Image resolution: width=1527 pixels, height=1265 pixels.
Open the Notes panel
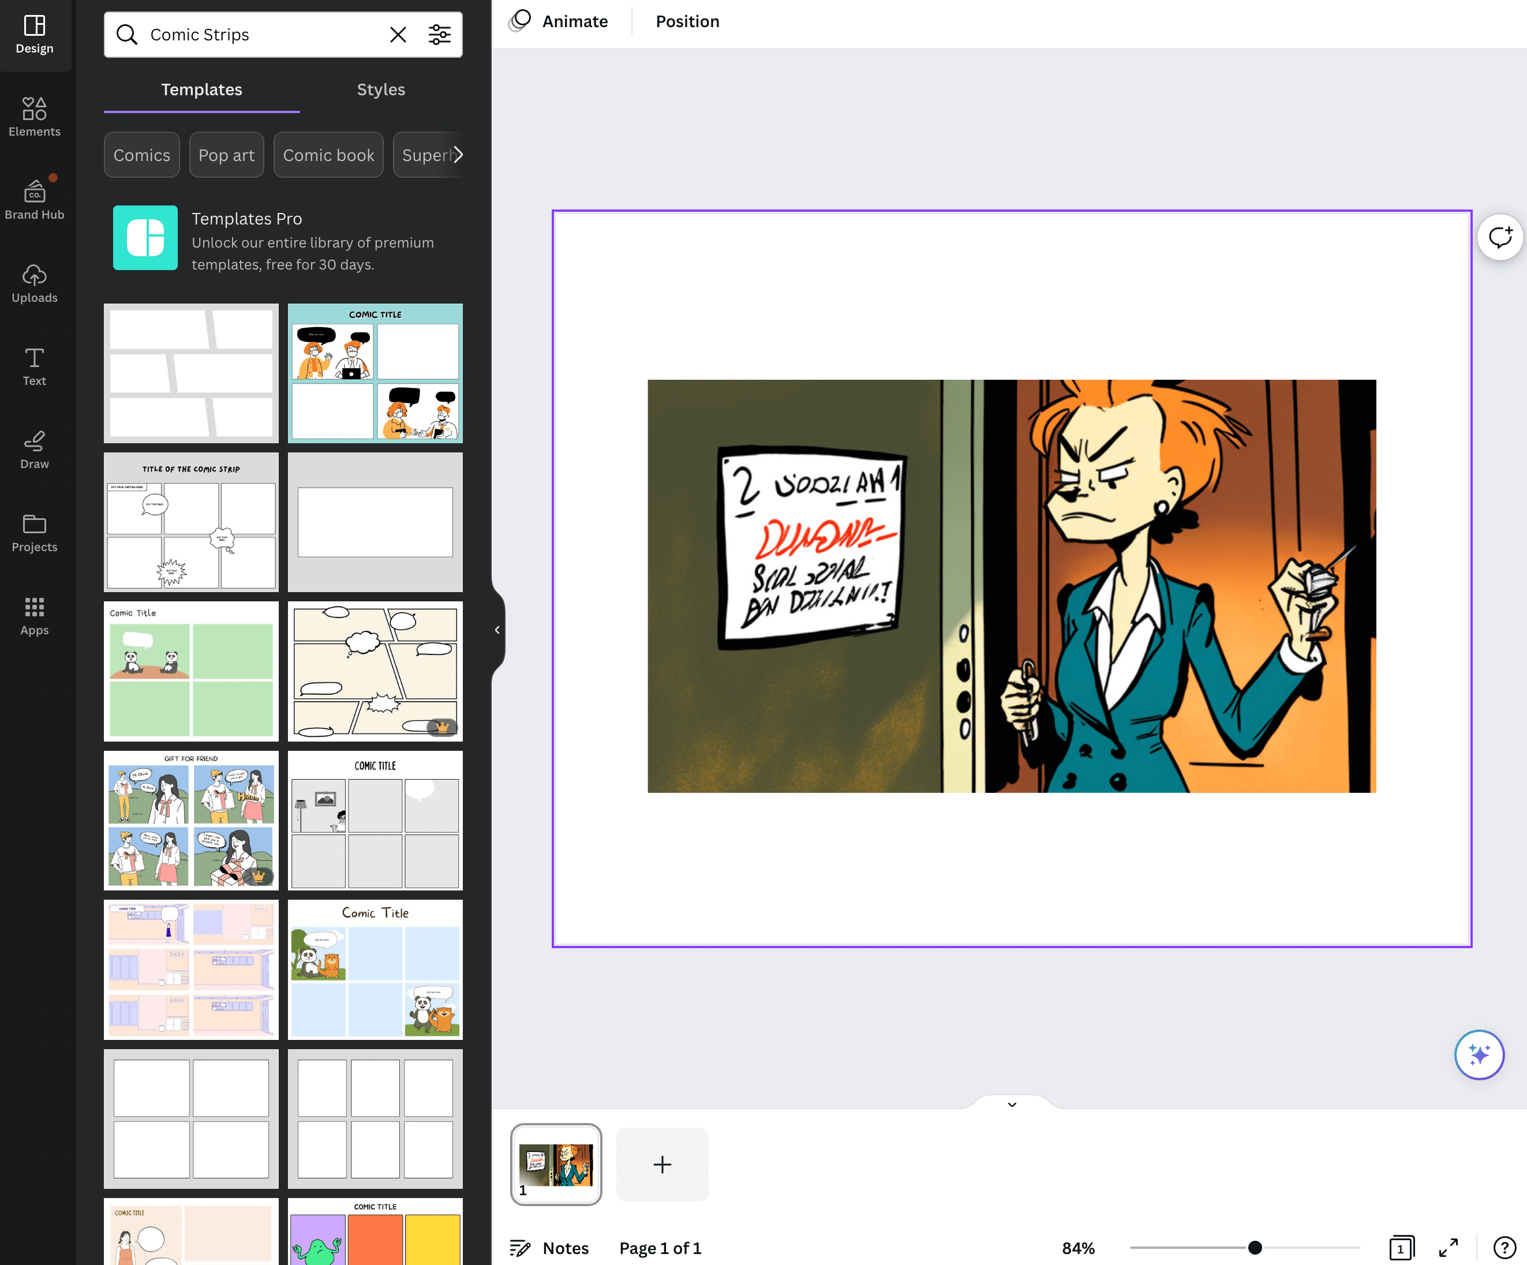[549, 1248]
